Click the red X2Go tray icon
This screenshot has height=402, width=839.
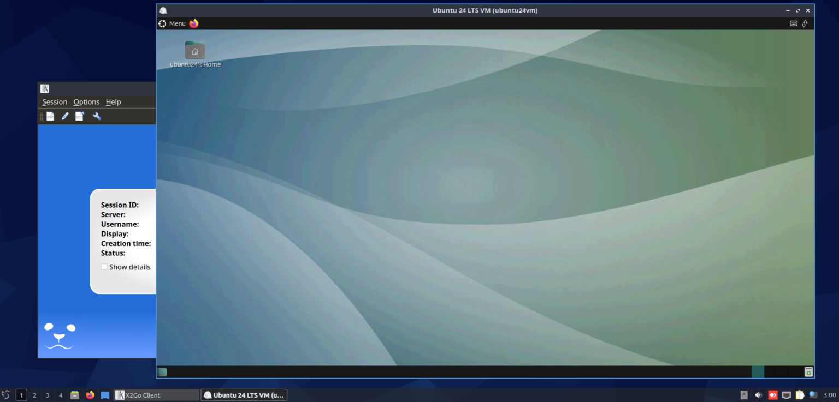[x=773, y=394]
